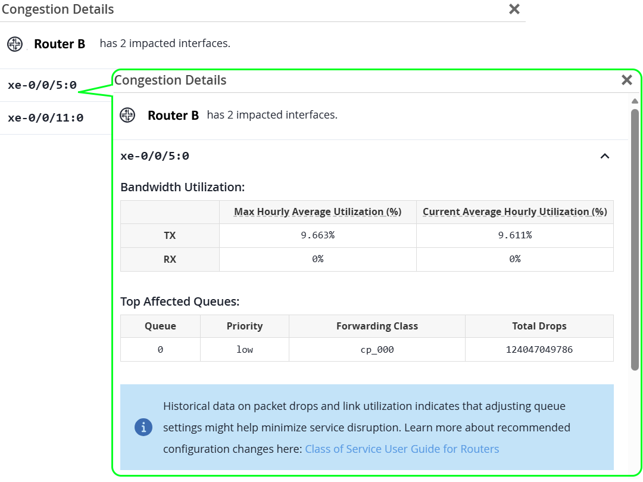This screenshot has width=643, height=482.
Task: Click the info icon in the blue notice
Action: [143, 427]
